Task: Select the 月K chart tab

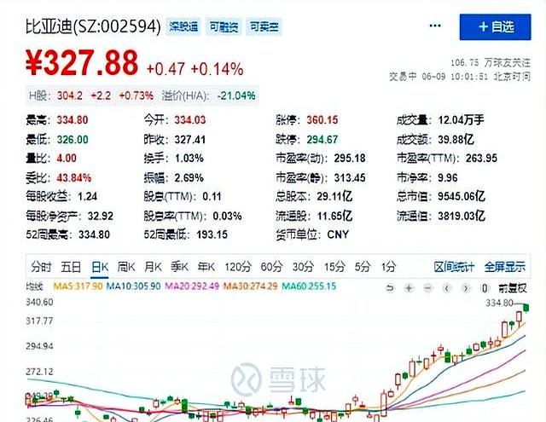Action: click(x=153, y=267)
